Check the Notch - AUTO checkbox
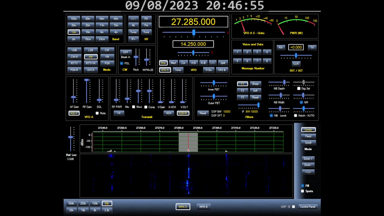 click(x=295, y=115)
